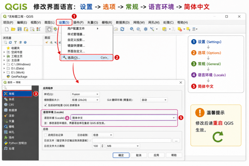Expand the 主目录 tree node
The image size is (249, 166).
pyautogui.click(x=4, y=60)
